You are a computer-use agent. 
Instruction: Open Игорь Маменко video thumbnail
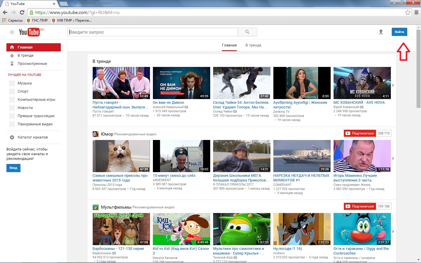(362, 156)
